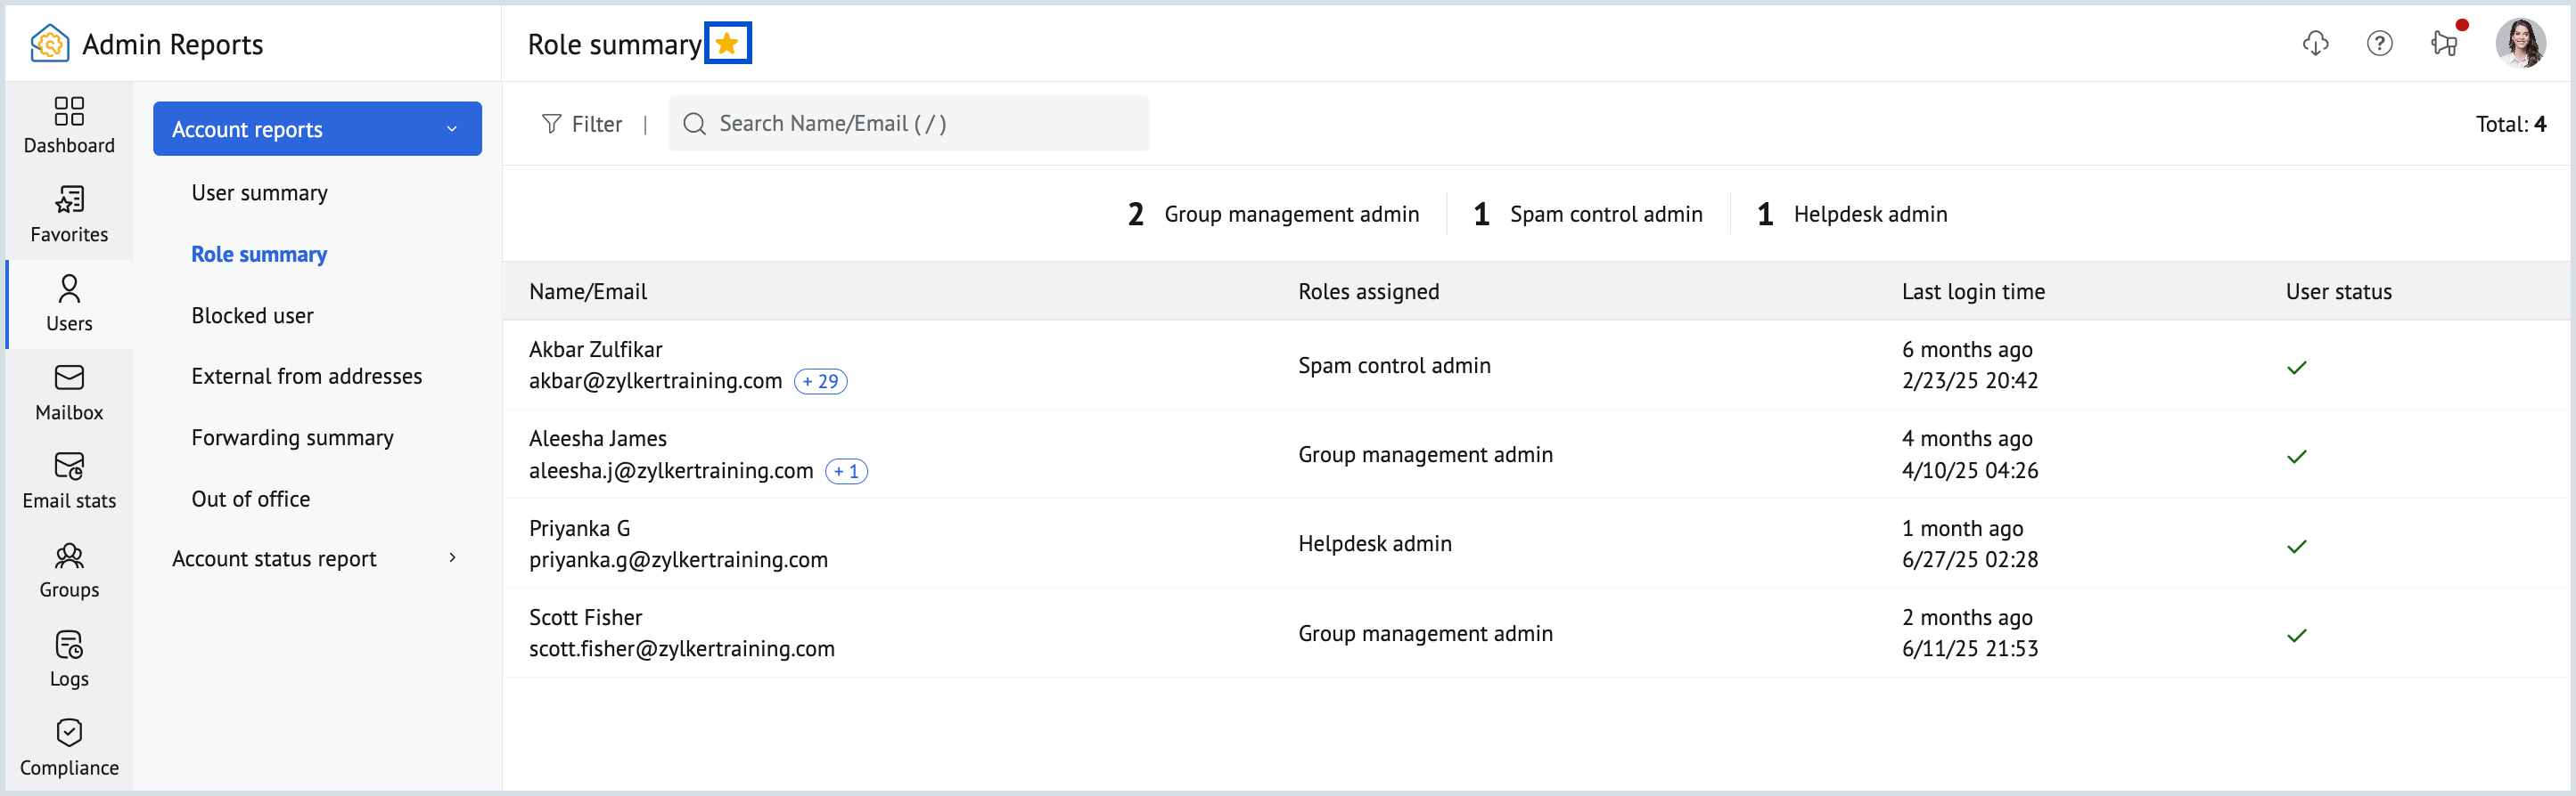Toggle the favorite star for Role summary
The width and height of the screenshot is (2576, 796).
tap(727, 43)
